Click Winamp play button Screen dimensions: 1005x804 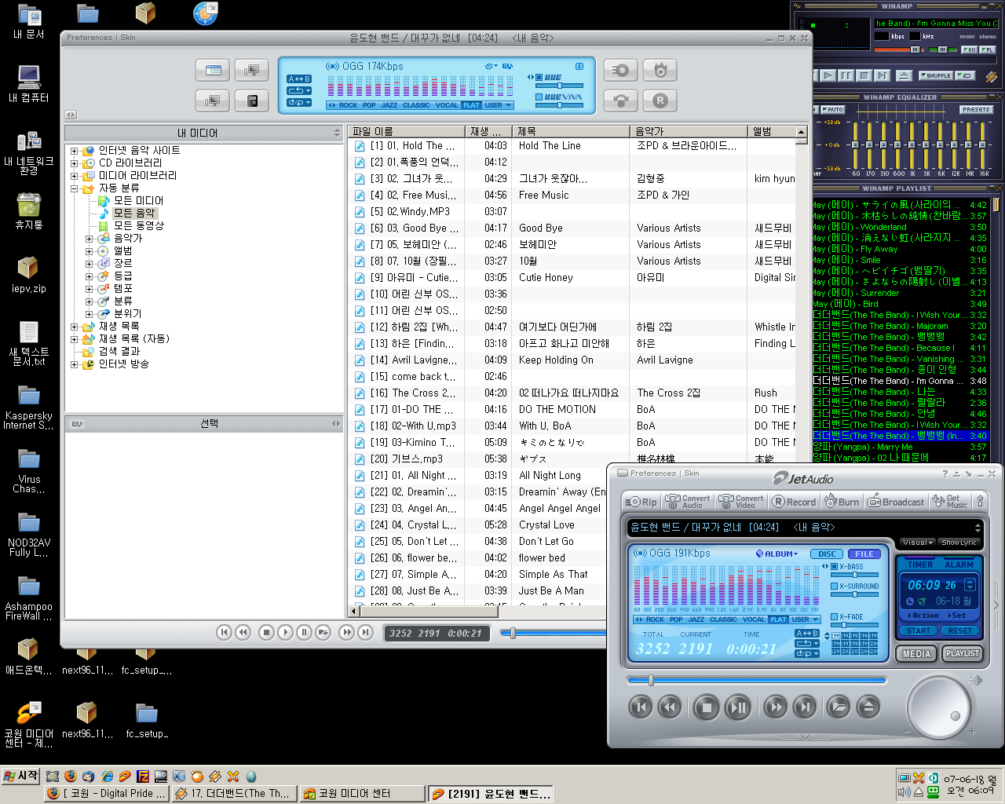click(828, 75)
